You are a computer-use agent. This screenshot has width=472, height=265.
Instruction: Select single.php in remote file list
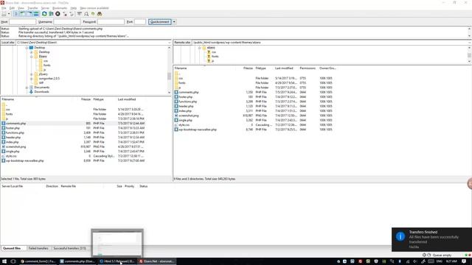pos(185,120)
